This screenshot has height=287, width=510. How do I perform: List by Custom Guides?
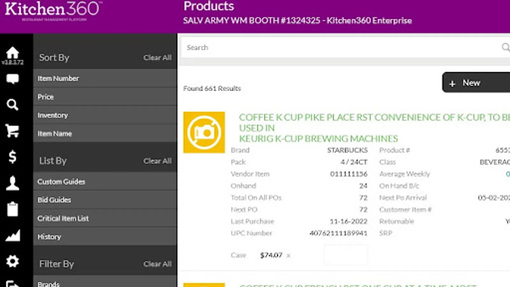105,181
